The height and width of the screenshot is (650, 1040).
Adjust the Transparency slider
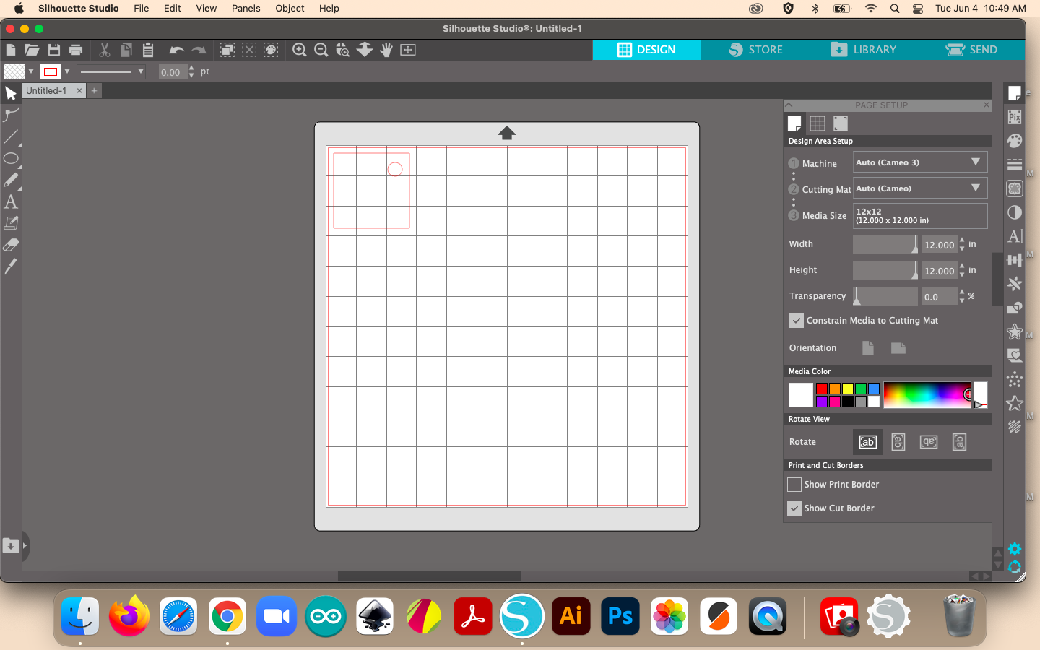885,297
